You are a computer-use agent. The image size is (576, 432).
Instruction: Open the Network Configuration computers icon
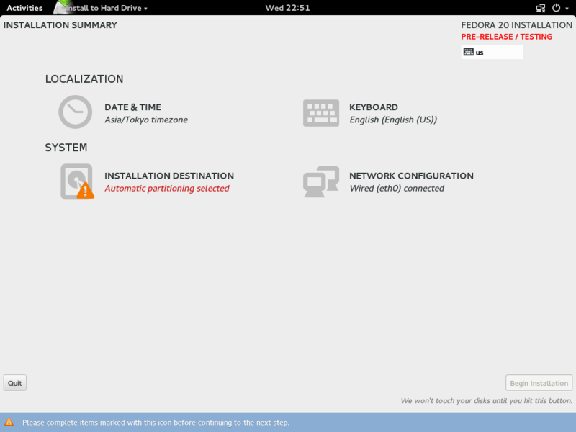321,181
